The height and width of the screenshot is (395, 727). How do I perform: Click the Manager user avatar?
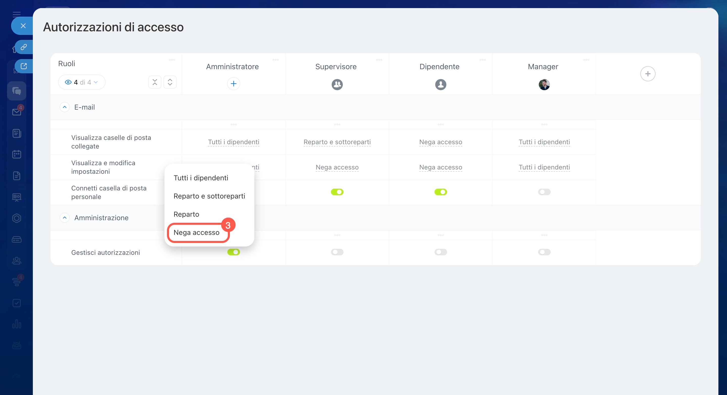tap(544, 84)
